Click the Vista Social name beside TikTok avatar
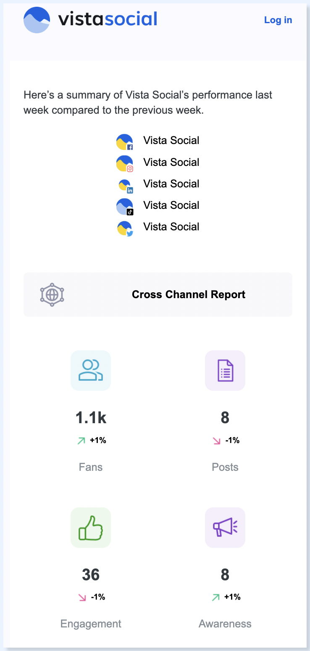This screenshot has width=310, height=651. pyautogui.click(x=171, y=205)
